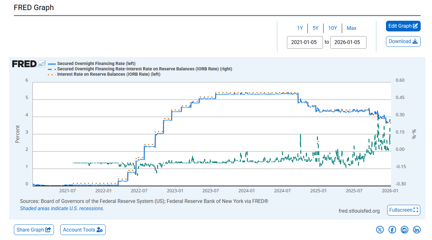This screenshot has width=432, height=240.
Task: Select the 5Y date range
Action: click(316, 28)
